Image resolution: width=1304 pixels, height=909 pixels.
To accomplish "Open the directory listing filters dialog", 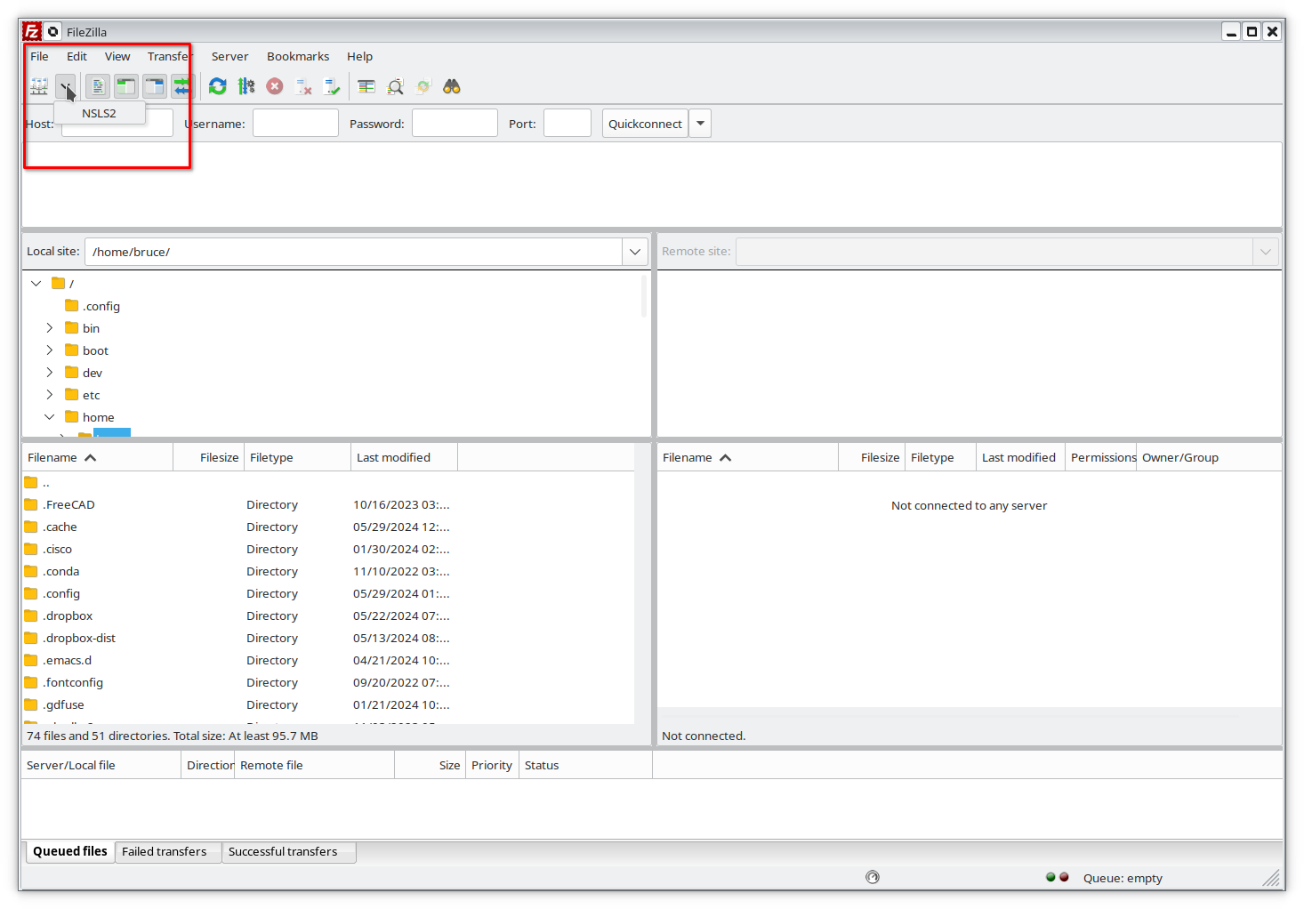I will (366, 86).
